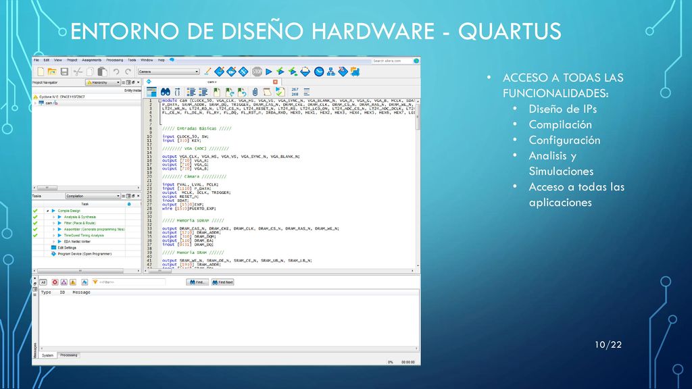
Task: Click the Undo arrow icon
Action: tap(116, 72)
